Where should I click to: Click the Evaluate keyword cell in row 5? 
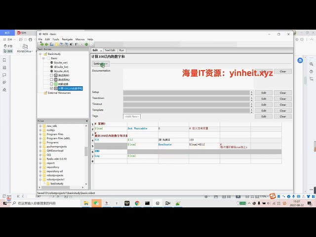coord(173,146)
